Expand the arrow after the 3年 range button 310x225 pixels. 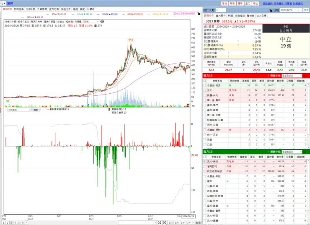[194, 222]
